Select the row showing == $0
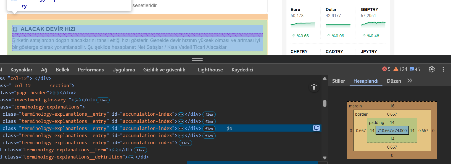451x164 pixels. point(161,129)
